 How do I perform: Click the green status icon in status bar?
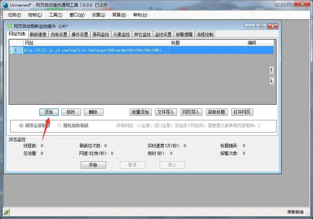coord(7,212)
